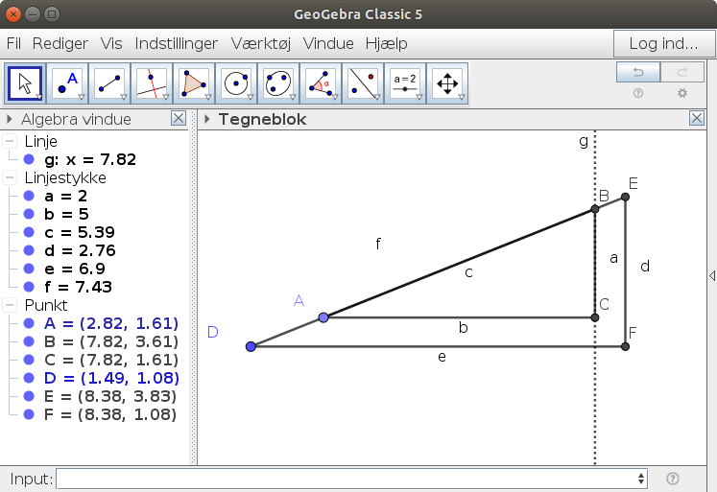Select the Perpendicular line tool
This screenshot has height=492, width=717.
152,83
